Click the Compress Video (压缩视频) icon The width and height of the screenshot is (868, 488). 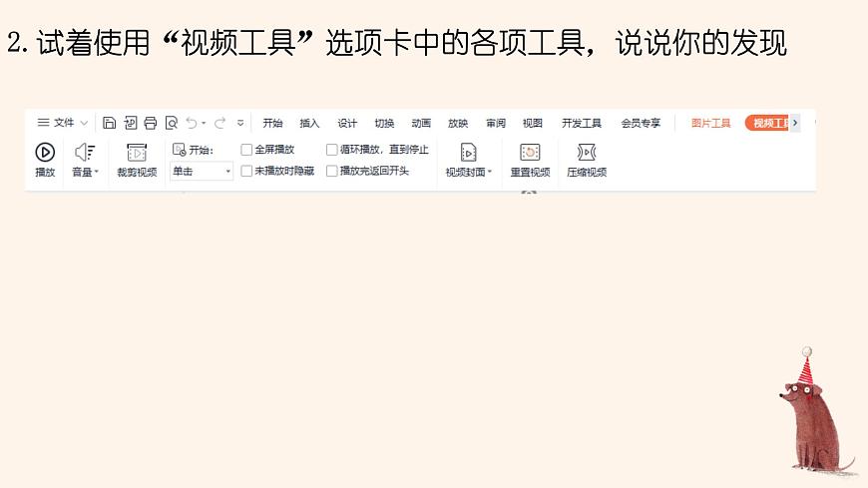click(x=587, y=152)
